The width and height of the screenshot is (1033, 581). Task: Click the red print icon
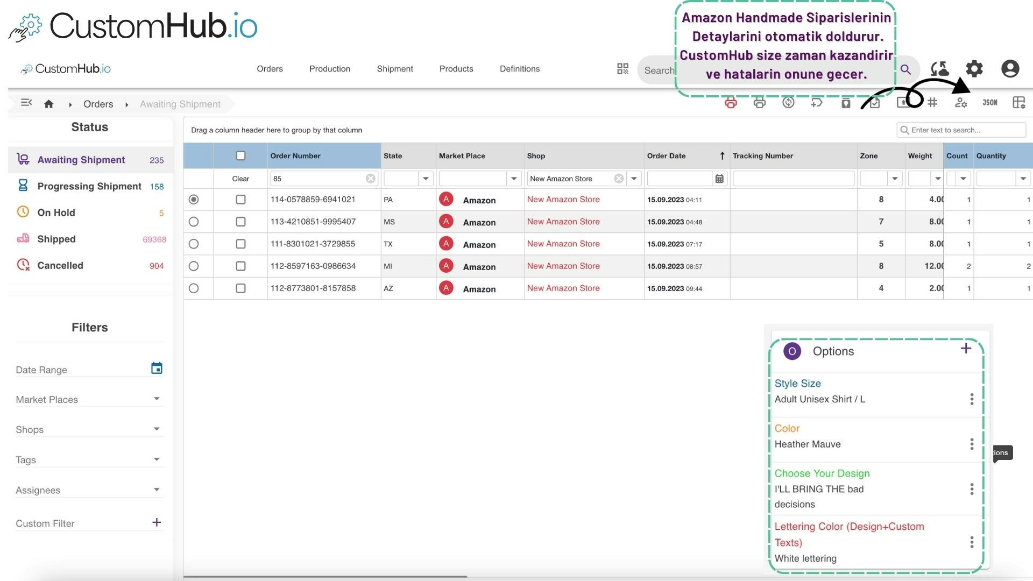(x=730, y=102)
